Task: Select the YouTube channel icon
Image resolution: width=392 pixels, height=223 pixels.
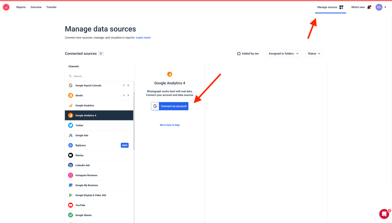Action: click(71, 205)
